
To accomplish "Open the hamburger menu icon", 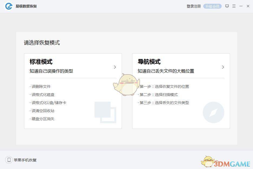I will click(234, 6).
